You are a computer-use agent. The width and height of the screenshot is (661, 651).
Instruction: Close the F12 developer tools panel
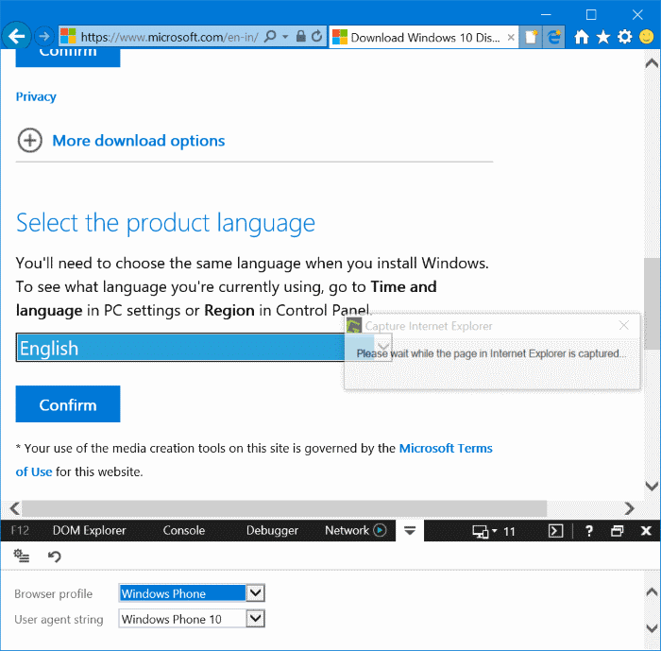coord(646,531)
